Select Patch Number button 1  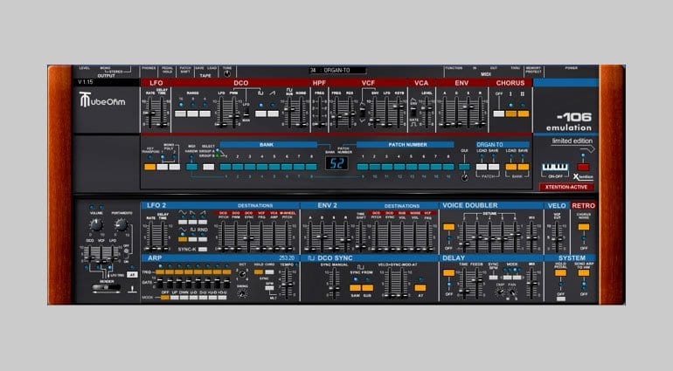[x=362, y=167]
